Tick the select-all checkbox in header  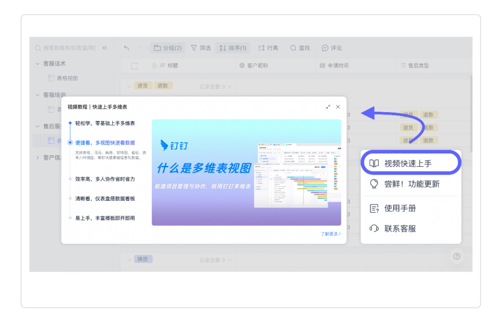coord(135,66)
